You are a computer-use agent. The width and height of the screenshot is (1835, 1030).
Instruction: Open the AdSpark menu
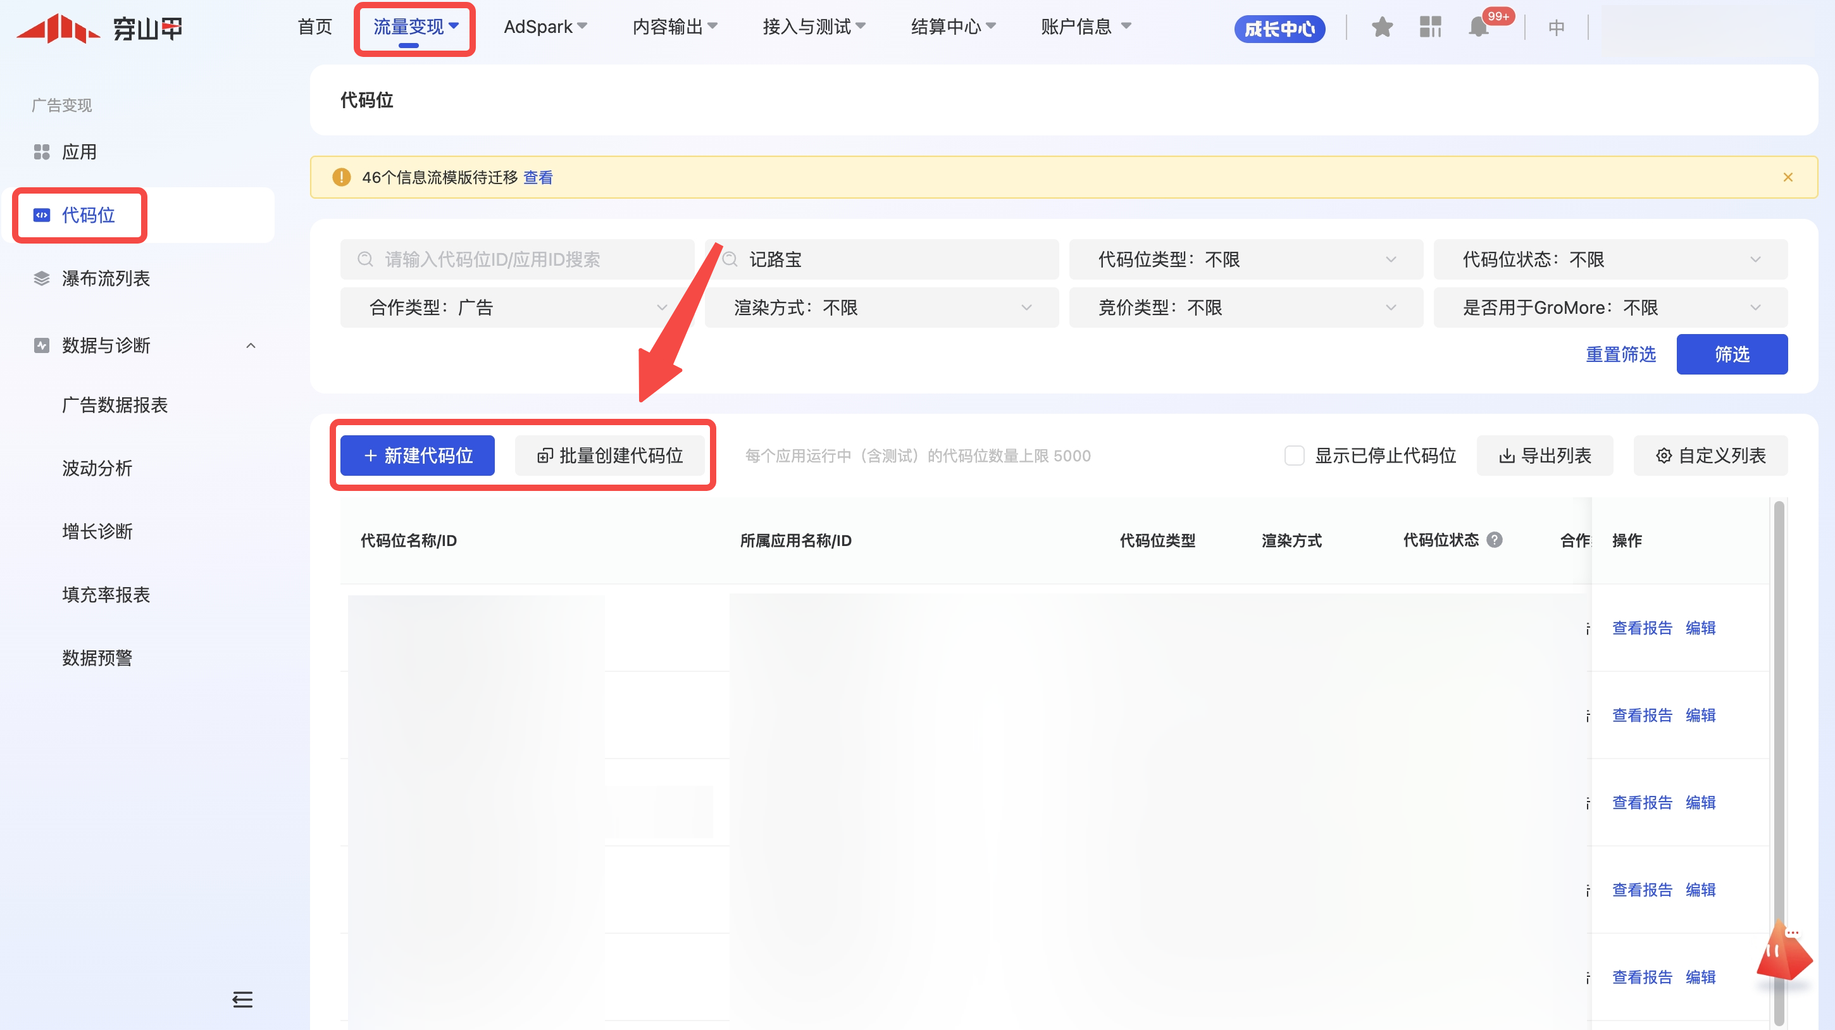[545, 27]
